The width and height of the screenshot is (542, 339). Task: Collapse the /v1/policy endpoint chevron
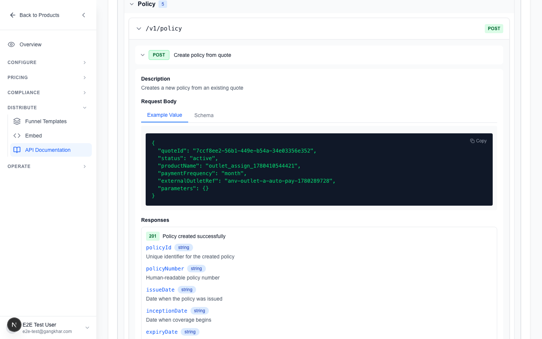(139, 29)
